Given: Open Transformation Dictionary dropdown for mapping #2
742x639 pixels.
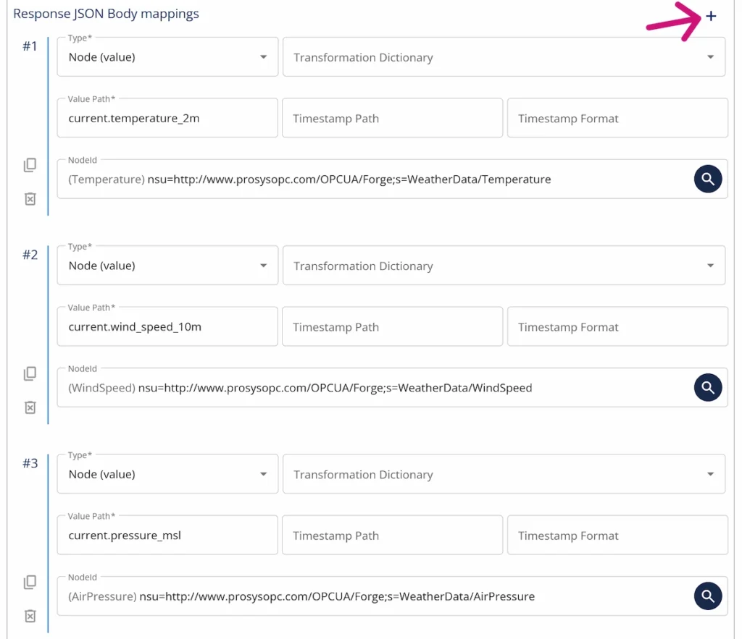Looking at the screenshot, I should [x=711, y=265].
